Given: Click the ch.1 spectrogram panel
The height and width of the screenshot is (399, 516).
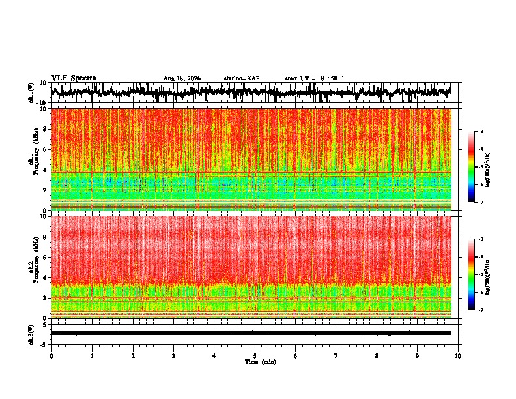Looking at the screenshot, I should (251, 159).
